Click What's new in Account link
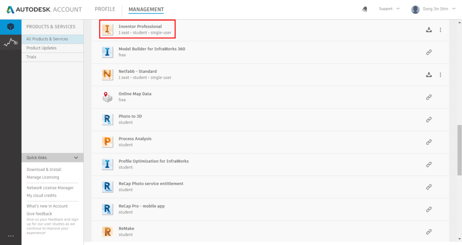The width and height of the screenshot is (462, 245). pos(47,206)
